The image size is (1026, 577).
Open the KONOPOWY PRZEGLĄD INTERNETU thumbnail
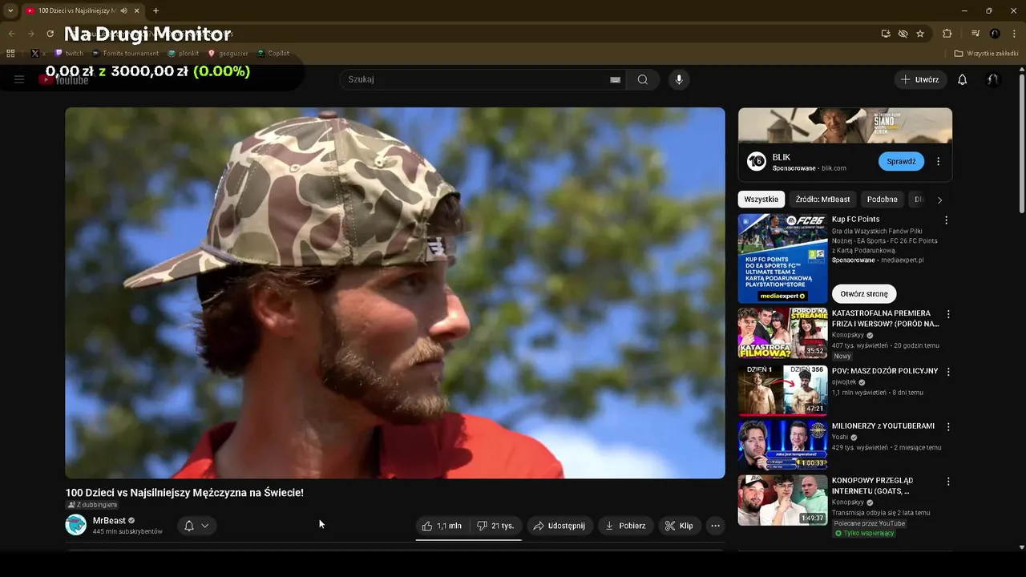pos(782,500)
